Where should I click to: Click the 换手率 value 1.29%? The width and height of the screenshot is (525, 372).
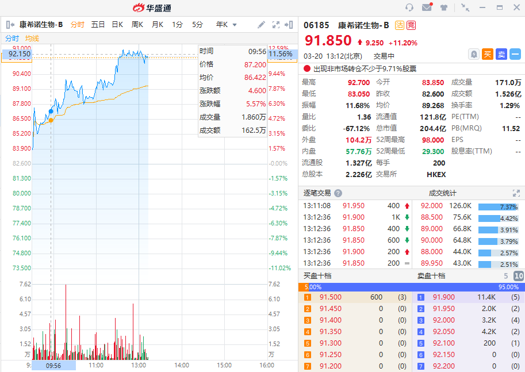[x=509, y=105]
